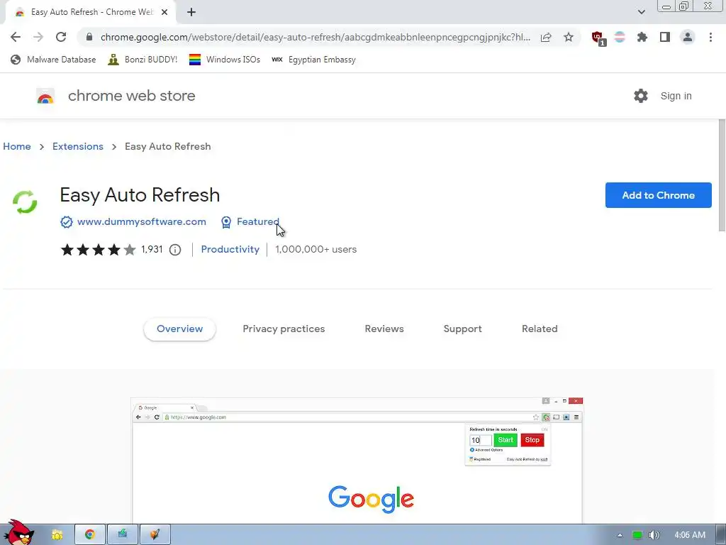Open Windows ISOs bookmark
Viewport: 726px width, 545px height.
pos(225,60)
